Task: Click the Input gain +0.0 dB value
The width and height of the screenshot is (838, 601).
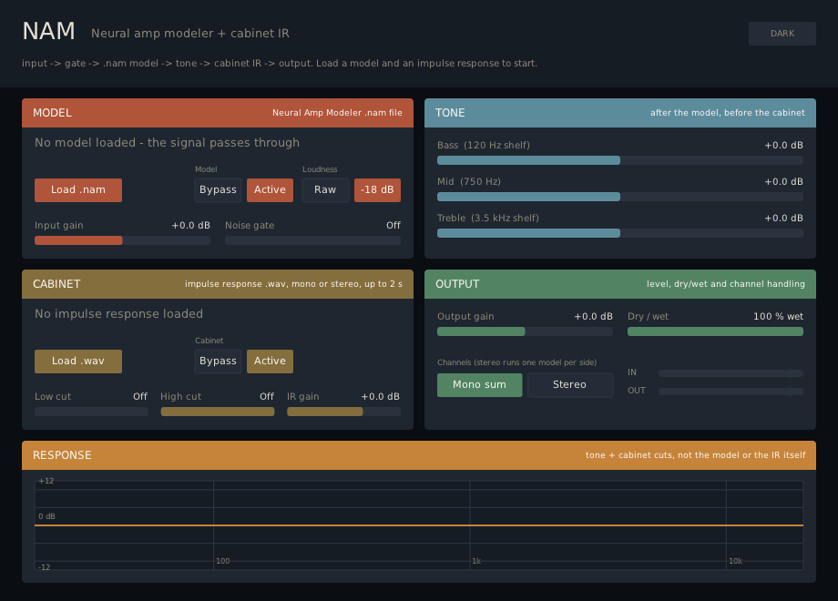Action: click(x=190, y=226)
